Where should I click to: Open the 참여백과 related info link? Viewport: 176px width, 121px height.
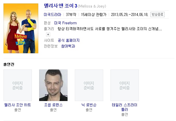click(68, 46)
